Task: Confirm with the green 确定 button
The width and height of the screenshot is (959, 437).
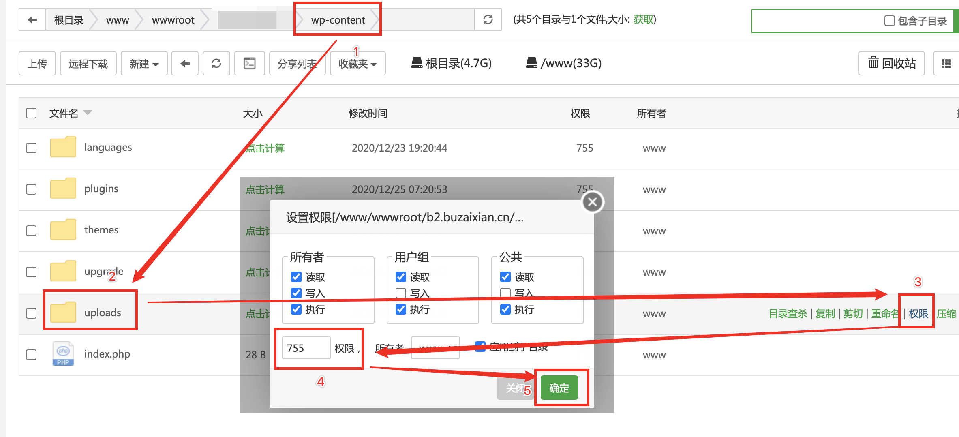Action: point(559,388)
